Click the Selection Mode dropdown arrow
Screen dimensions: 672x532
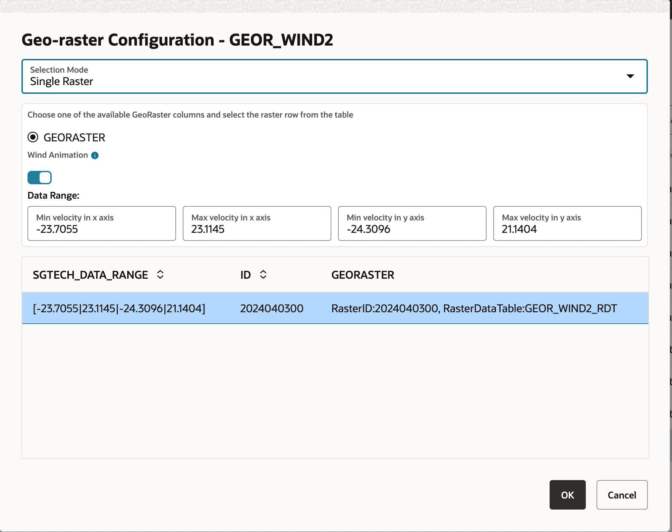(x=631, y=76)
